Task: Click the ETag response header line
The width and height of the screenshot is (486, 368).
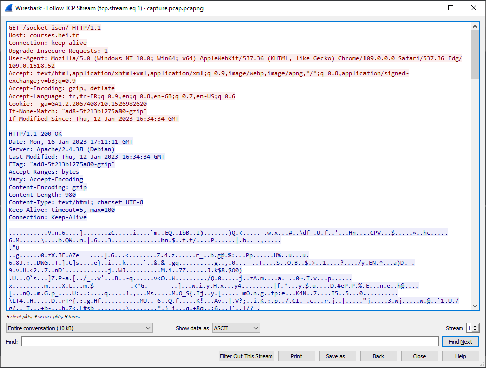Action: pos(62,164)
